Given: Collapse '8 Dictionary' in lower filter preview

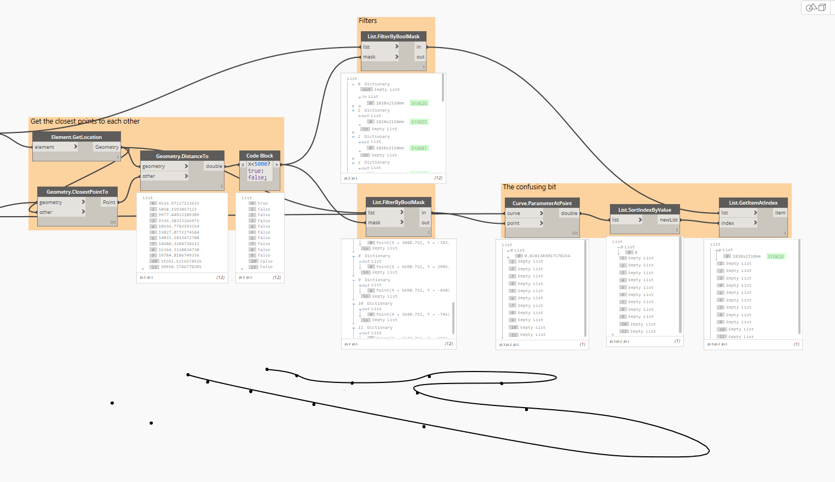Looking at the screenshot, I should pos(354,256).
